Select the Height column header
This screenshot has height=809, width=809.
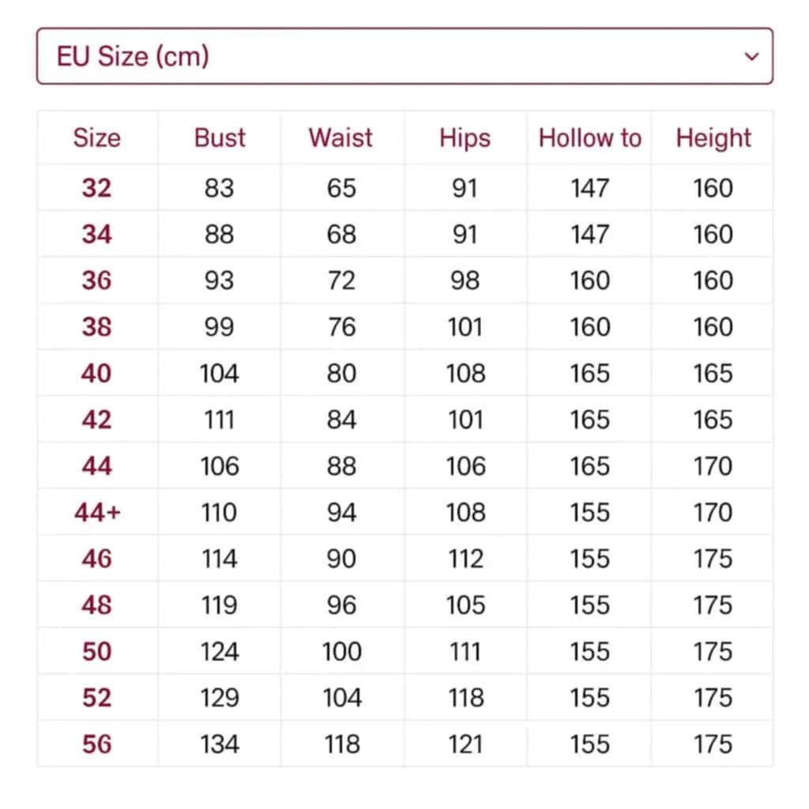[713, 137]
